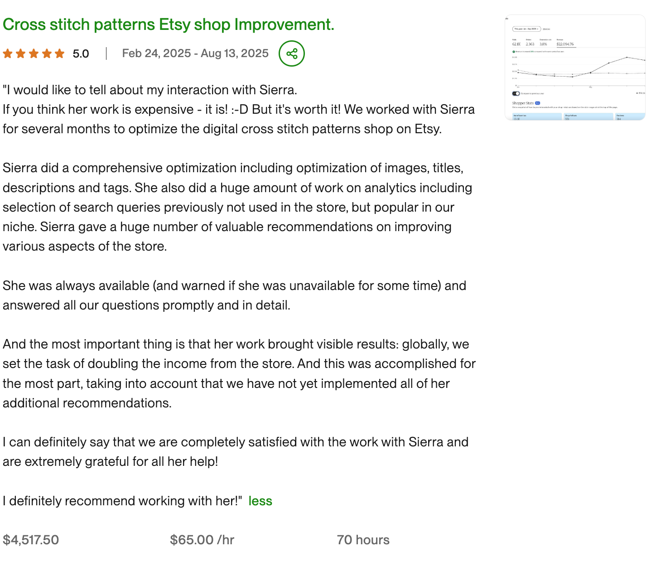Click the green share icon button
This screenshot has height=571, width=656.
point(292,54)
